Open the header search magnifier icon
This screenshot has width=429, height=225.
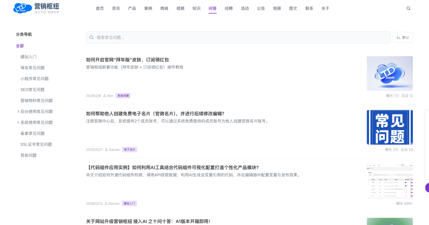pos(408,8)
